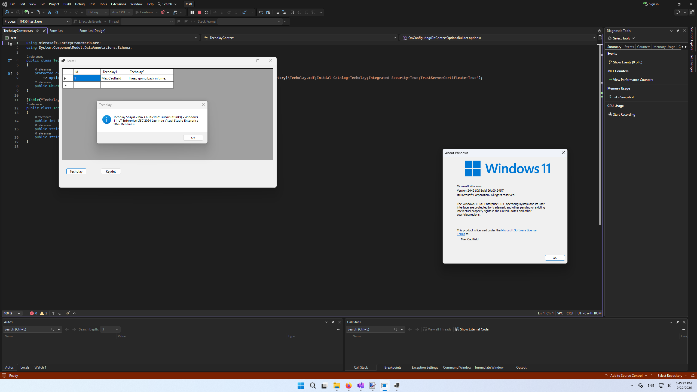This screenshot has height=392, width=697.
Task: Open Microsoft Software License Terms link
Action: [519, 230]
